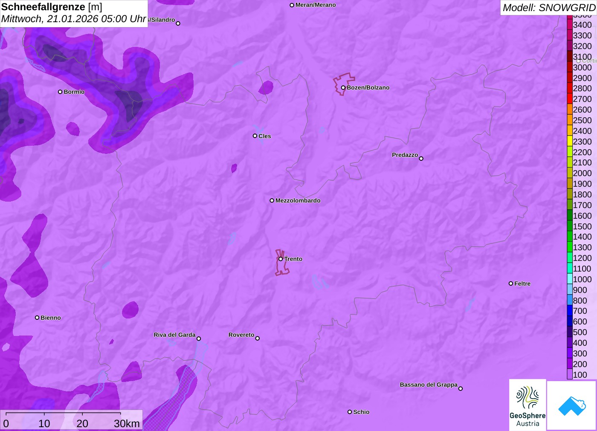Click the Rovereto location marker
The image size is (597, 431).
tap(258, 338)
